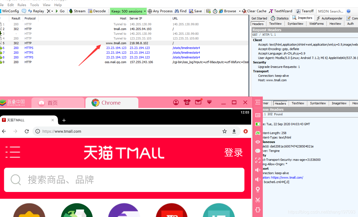The image size is (358, 217).
Task: Select request WebForms inspector tab
Action: (x=317, y=24)
